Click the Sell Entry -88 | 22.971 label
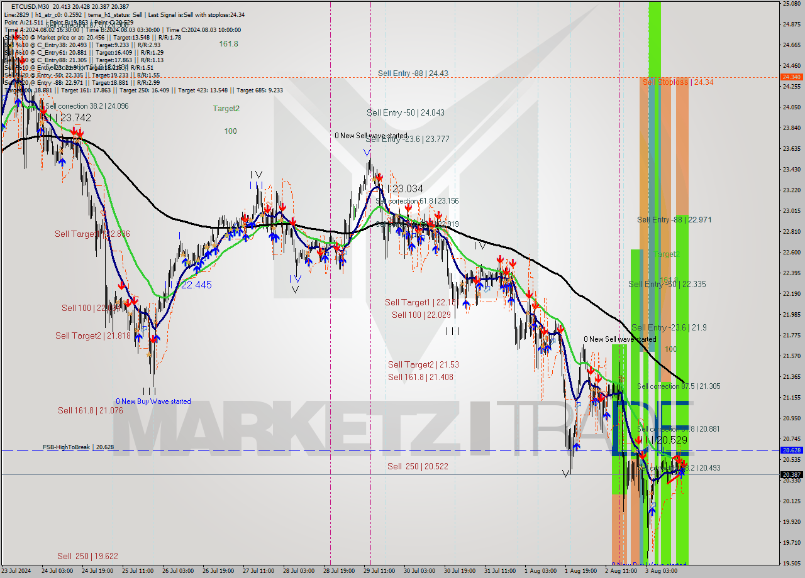Screen dimensions: 805x578 tap(674, 220)
